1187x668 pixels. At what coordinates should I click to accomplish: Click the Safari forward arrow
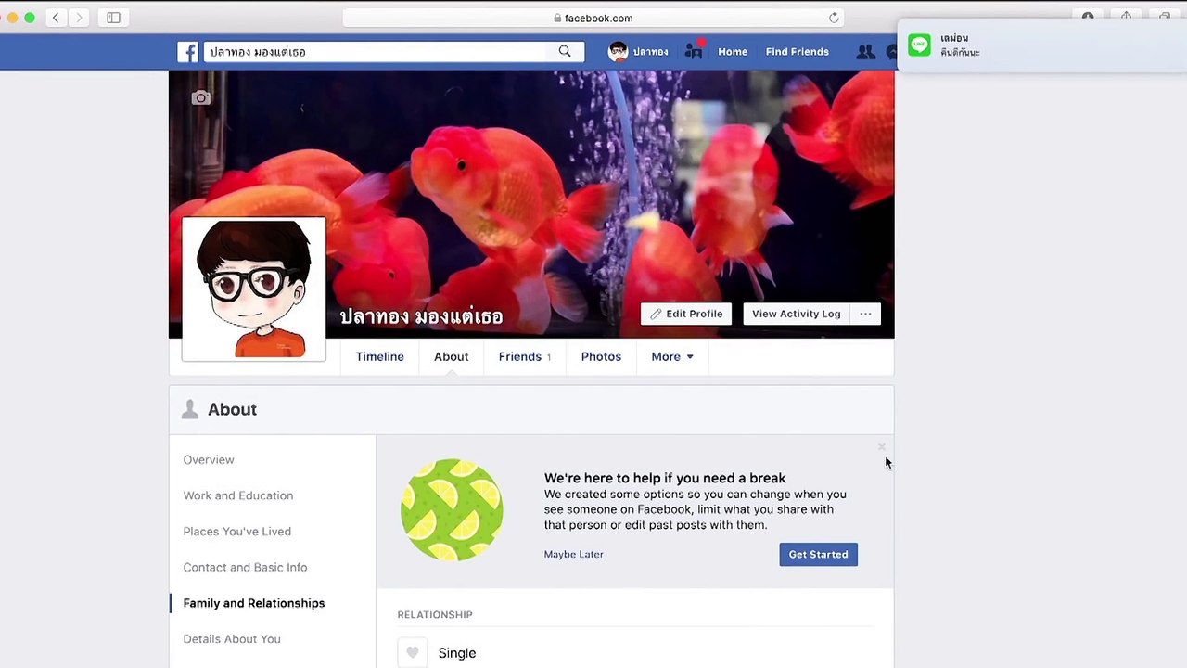tap(79, 18)
